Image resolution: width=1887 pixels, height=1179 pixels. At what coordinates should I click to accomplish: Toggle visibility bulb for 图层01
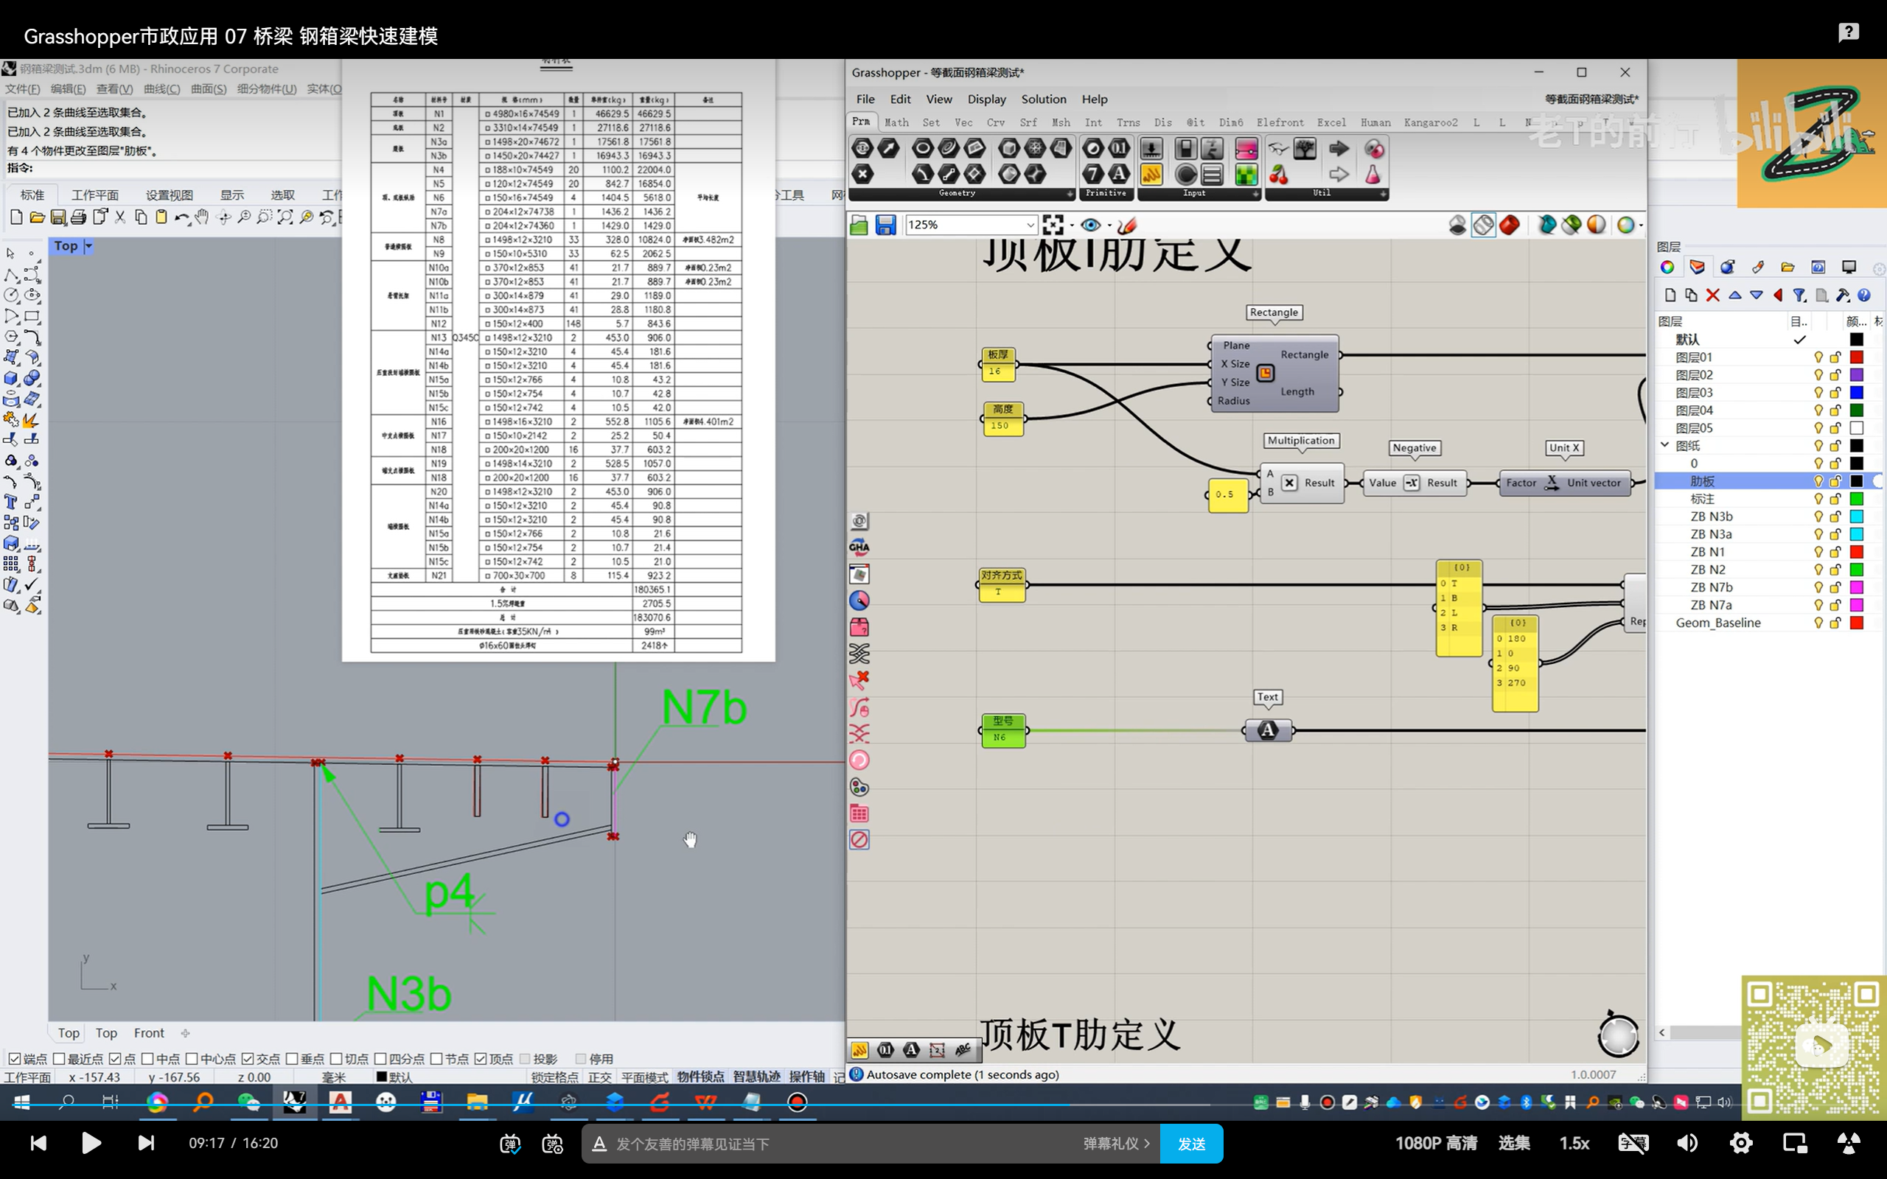coord(1818,357)
